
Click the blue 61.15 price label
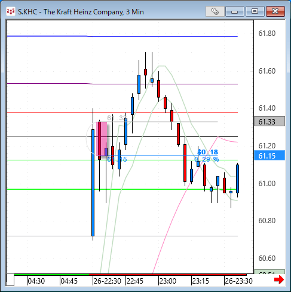tap(269, 156)
